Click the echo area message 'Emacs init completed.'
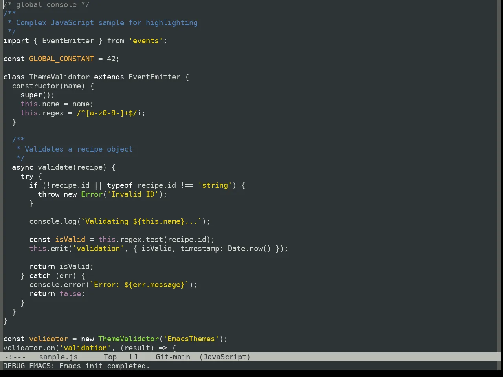 pyautogui.click(x=105, y=366)
